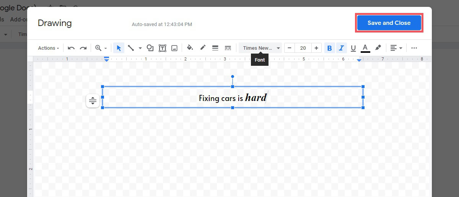Viewport: 459px width, 197px height.
Task: Click the Undo arrow icon
Action: point(71,48)
